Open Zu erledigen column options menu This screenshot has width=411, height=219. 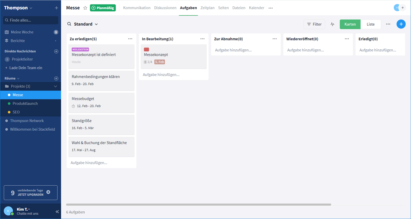click(x=130, y=39)
